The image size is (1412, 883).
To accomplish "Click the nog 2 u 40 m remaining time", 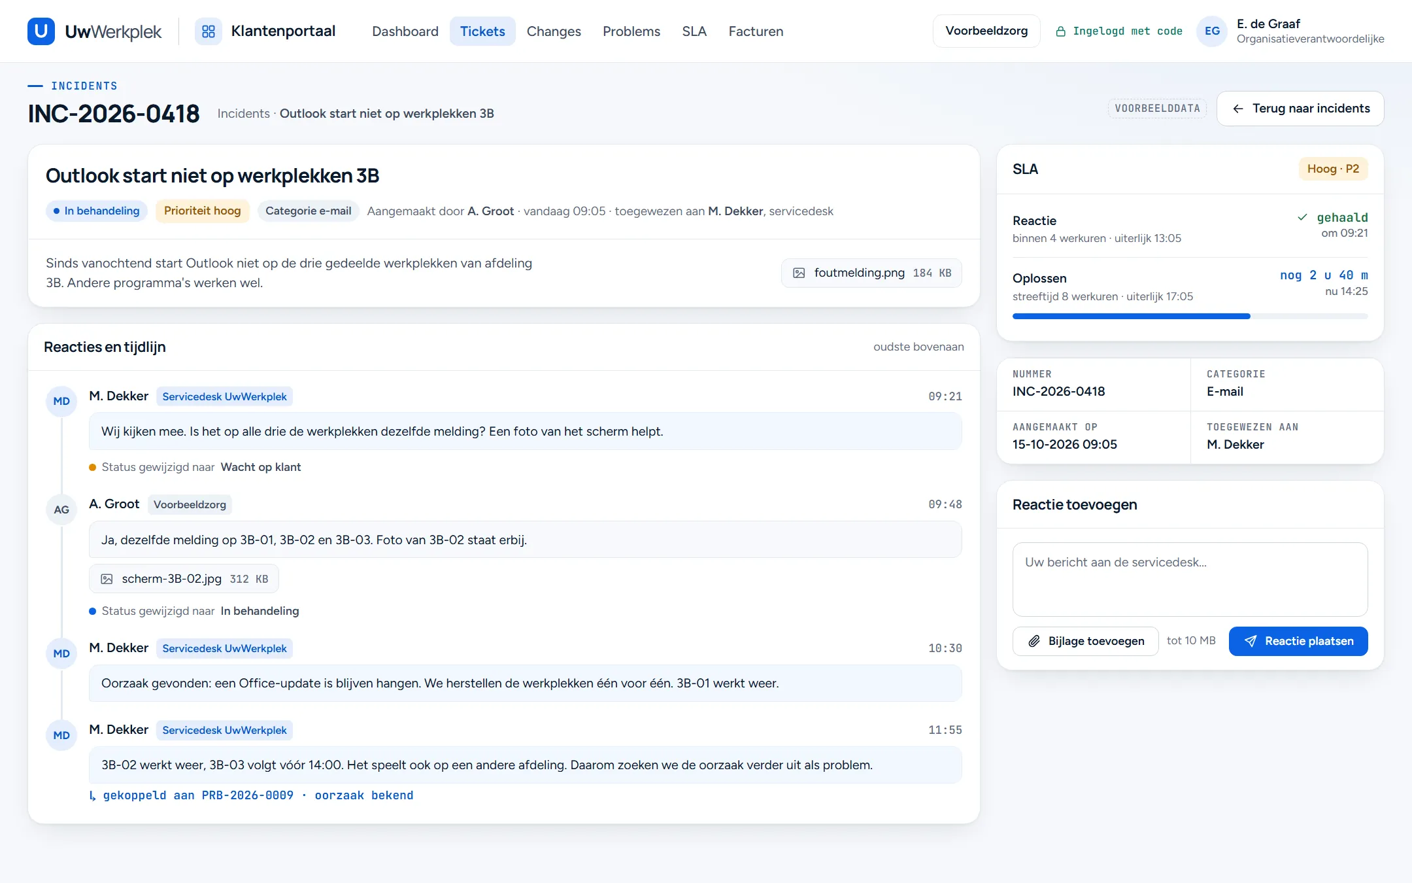I will pos(1324,275).
